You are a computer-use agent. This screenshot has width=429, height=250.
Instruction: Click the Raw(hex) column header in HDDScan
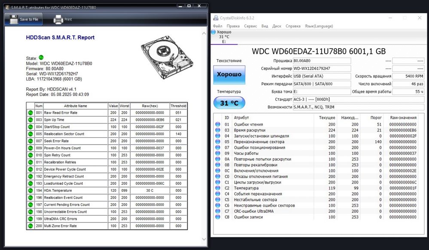[150, 106]
